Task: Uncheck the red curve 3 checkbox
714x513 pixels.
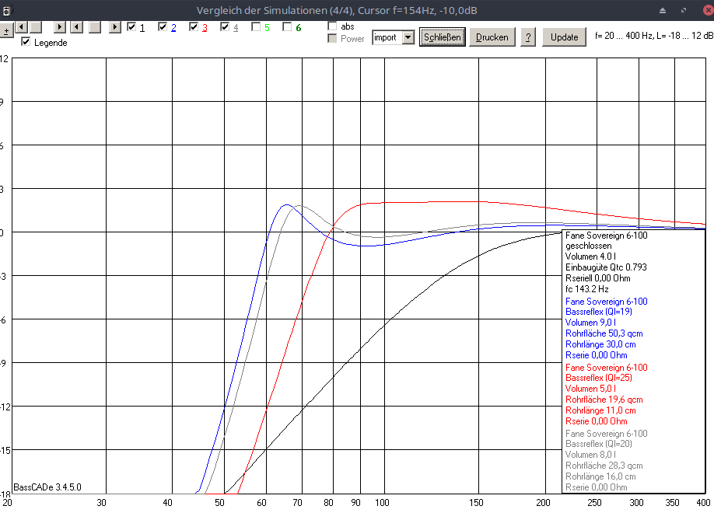Action: [194, 27]
